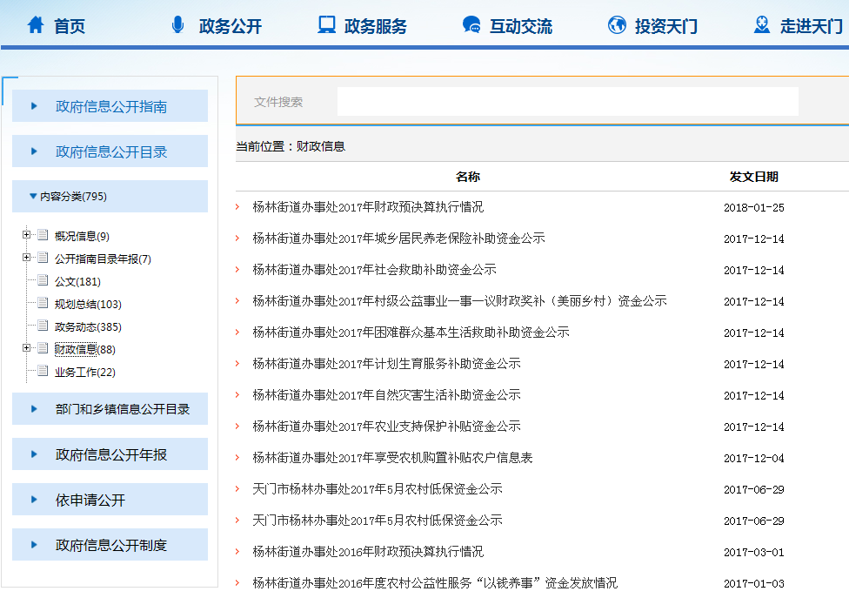Click the document icon next to 政务动态(385)
This screenshot has height=598, width=849.
coord(43,326)
